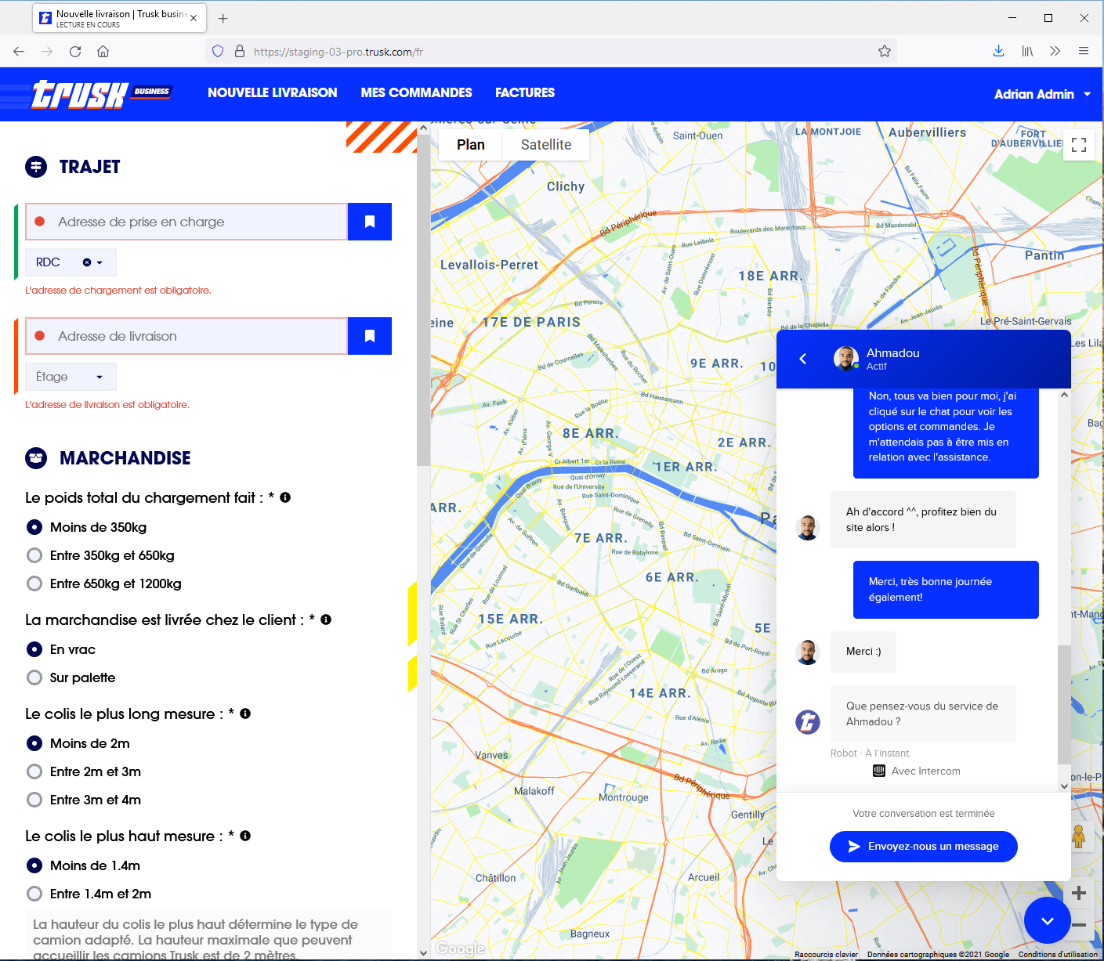Click Ahmadou's avatar in chat header
Viewport: 1104px width, 961px height.
pos(845,359)
